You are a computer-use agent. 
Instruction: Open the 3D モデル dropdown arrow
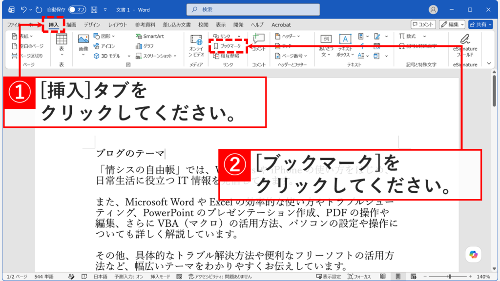click(129, 56)
